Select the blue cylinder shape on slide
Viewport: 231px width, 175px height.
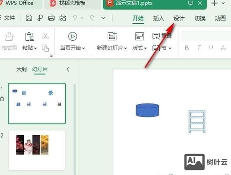pyautogui.click(x=147, y=110)
